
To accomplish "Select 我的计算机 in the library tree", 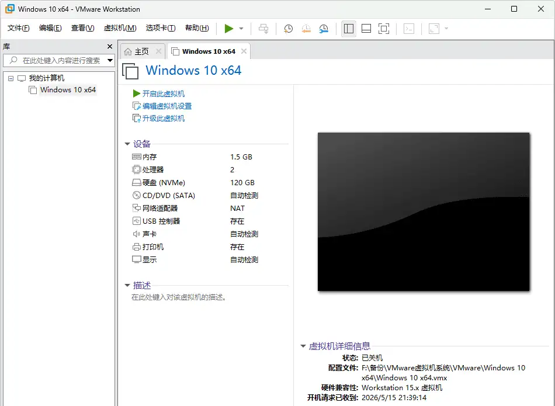I will pyautogui.click(x=46, y=78).
